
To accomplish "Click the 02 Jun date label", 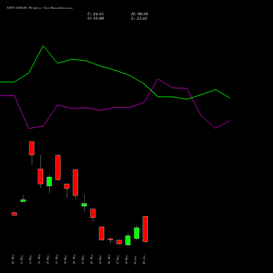I will point(144,260).
